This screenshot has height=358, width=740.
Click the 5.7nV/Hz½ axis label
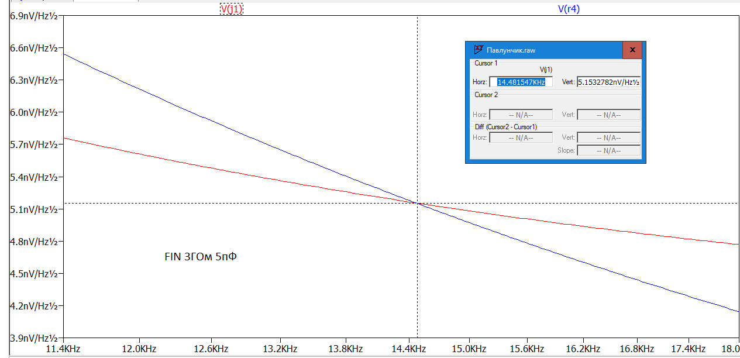point(34,144)
